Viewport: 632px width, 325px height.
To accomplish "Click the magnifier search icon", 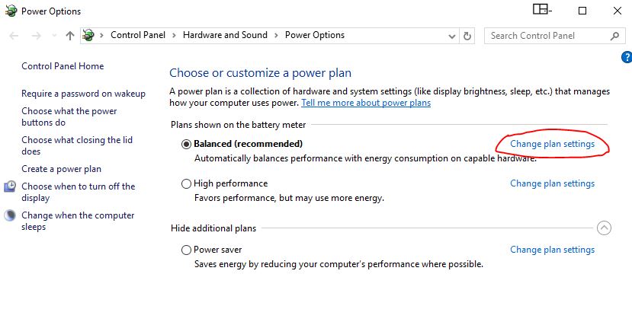I will pos(614,36).
